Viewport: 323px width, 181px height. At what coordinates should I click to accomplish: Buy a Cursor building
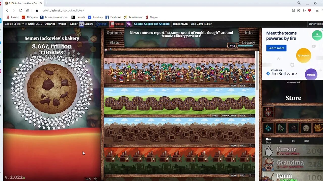293,151
